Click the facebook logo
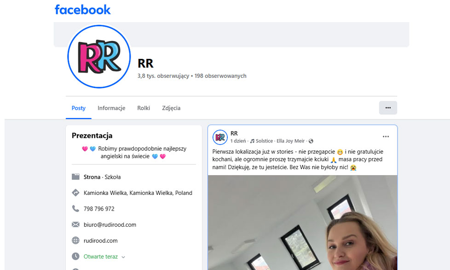The height and width of the screenshot is (270, 450). (x=83, y=10)
